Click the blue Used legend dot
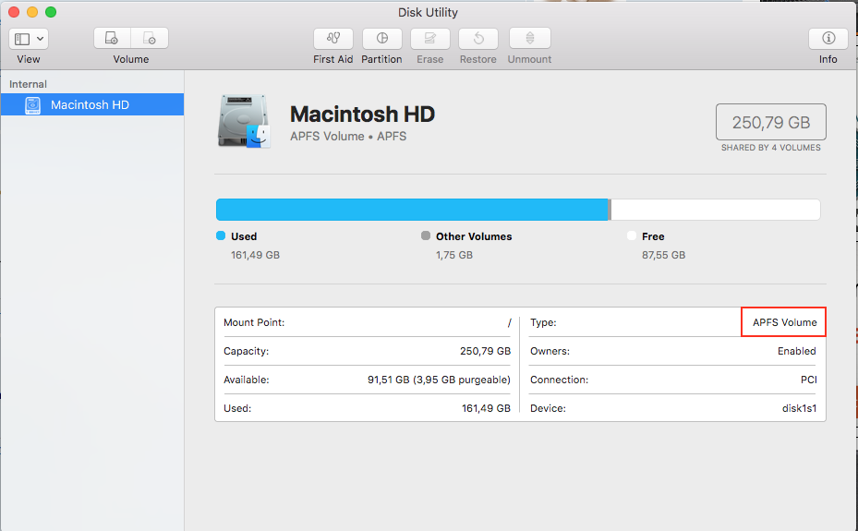Image resolution: width=858 pixels, height=531 pixels. 221,236
